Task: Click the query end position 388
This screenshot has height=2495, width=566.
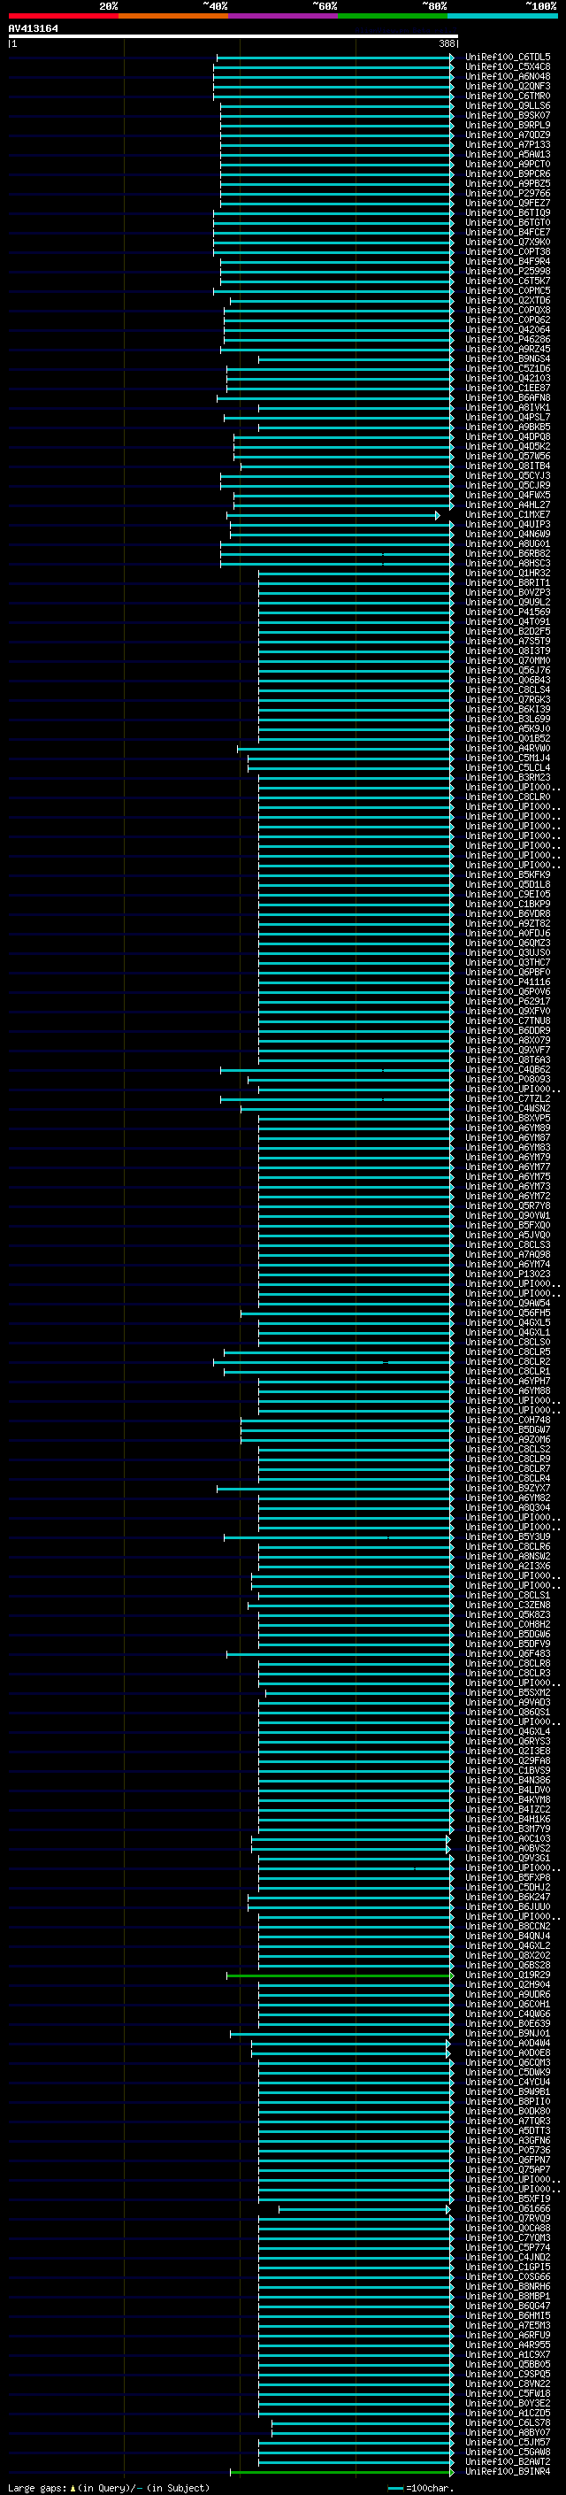Action: (446, 43)
